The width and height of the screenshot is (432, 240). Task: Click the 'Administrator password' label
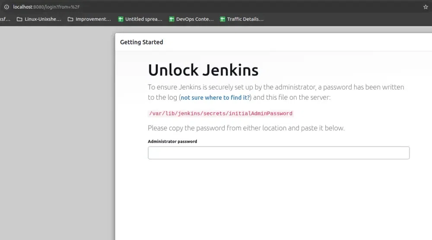172,142
